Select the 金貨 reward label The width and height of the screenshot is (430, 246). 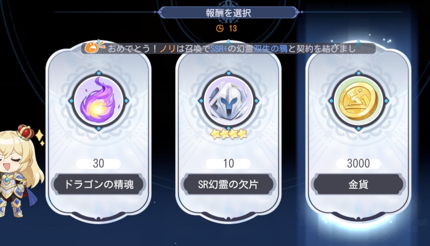tap(359, 184)
